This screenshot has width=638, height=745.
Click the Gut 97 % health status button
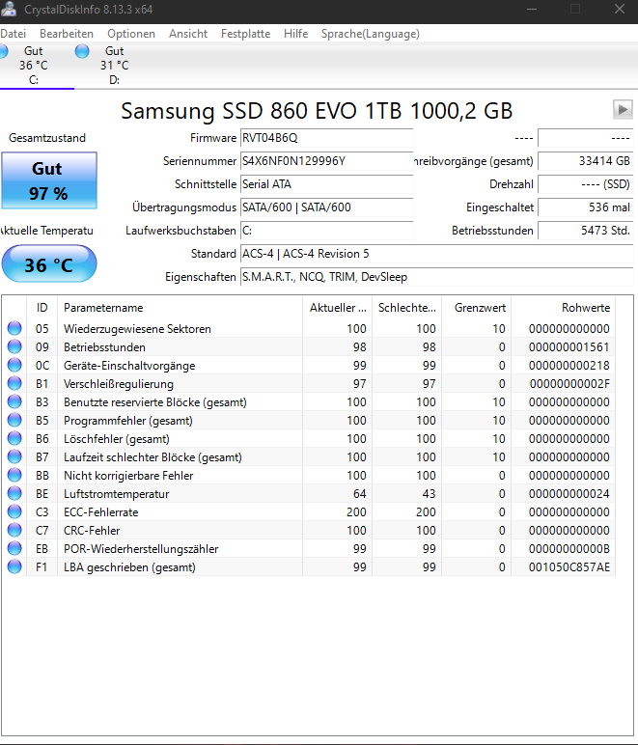coord(49,180)
